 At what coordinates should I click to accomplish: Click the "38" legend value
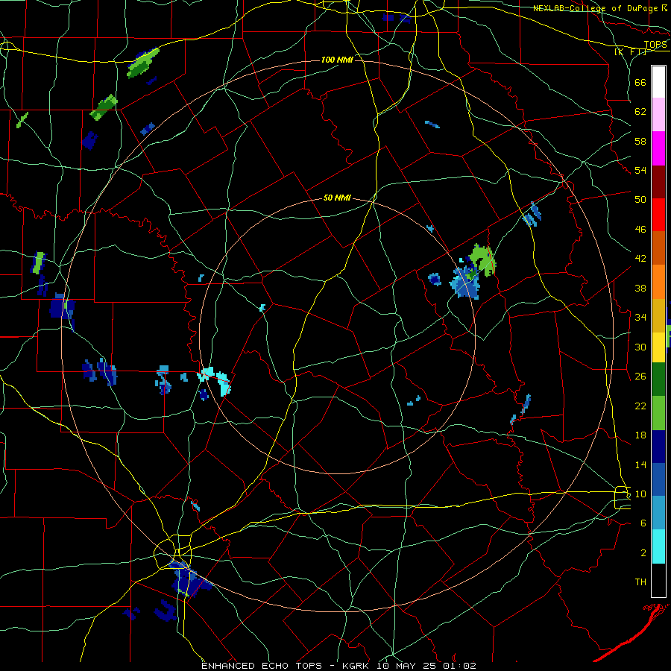tap(640, 288)
